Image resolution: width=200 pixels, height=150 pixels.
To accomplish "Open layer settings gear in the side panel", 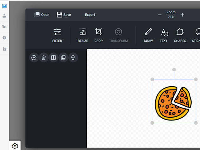I will pos(73,58).
